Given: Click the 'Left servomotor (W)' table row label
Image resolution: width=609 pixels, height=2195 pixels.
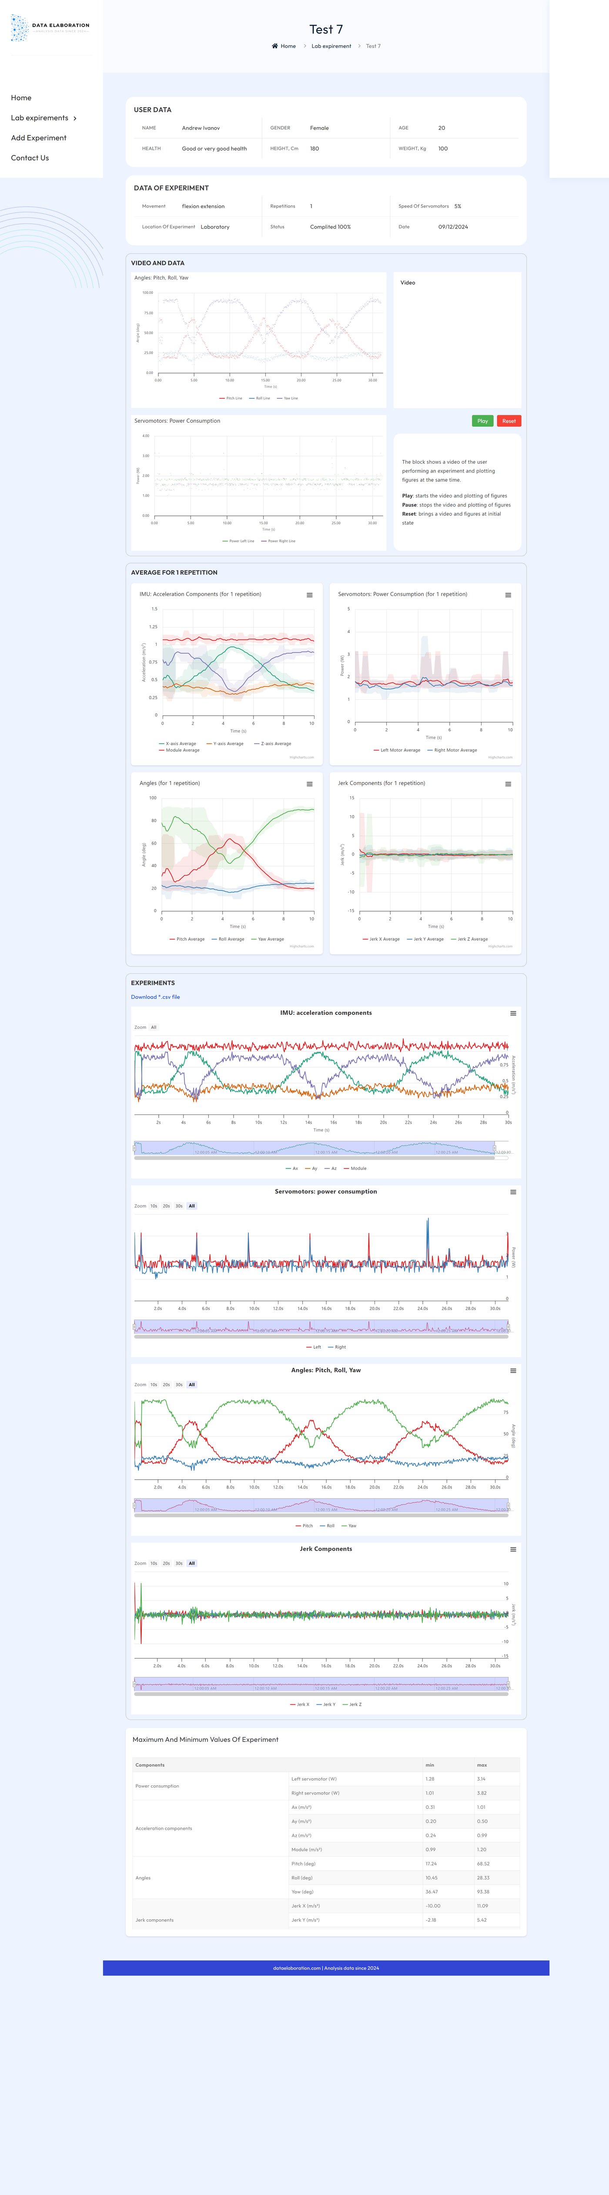Looking at the screenshot, I should click(x=314, y=1779).
